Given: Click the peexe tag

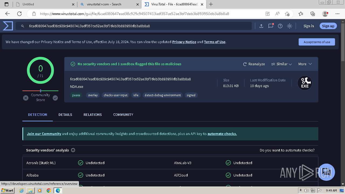Looking at the screenshot, I should tap(76, 95).
